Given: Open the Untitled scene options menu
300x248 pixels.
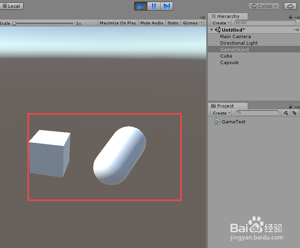Looking at the screenshot, I should tap(296, 30).
